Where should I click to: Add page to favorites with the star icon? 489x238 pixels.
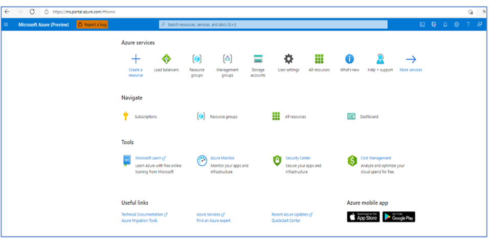pos(471,12)
